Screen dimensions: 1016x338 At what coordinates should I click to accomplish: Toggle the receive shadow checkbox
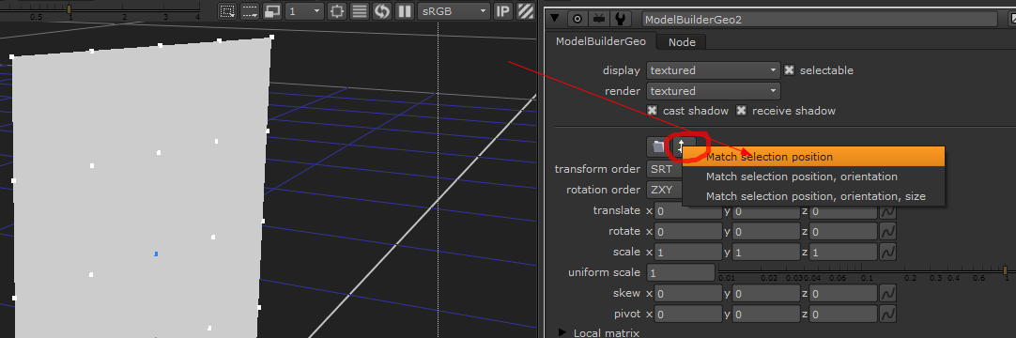(741, 111)
